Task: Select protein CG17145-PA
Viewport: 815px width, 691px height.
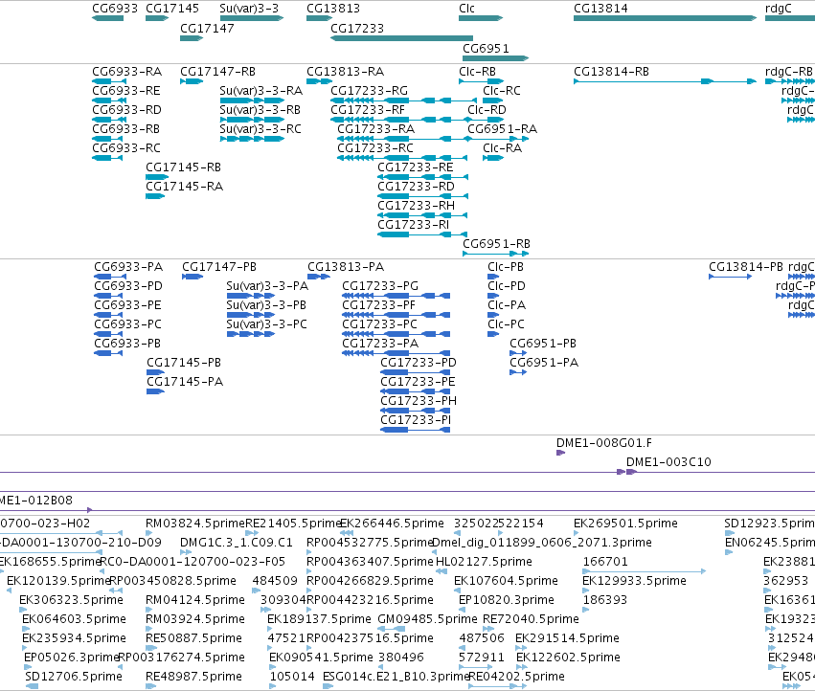Action: click(x=185, y=382)
